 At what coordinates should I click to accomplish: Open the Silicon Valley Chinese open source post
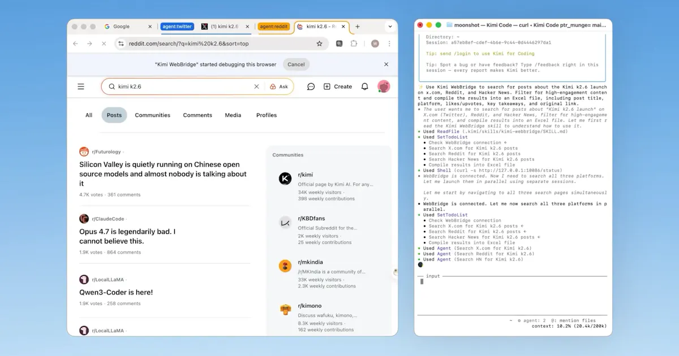coord(163,174)
